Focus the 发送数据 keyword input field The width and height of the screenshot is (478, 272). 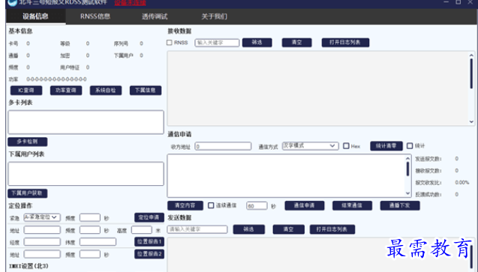click(197, 229)
